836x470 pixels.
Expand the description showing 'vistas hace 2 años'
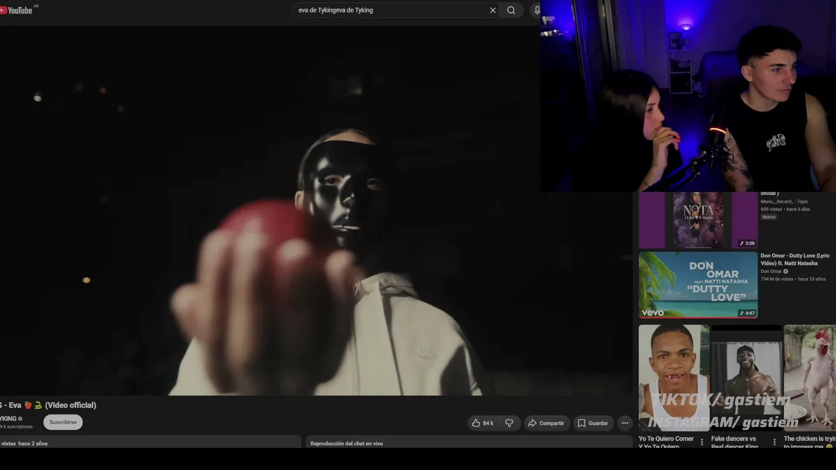tap(150, 442)
